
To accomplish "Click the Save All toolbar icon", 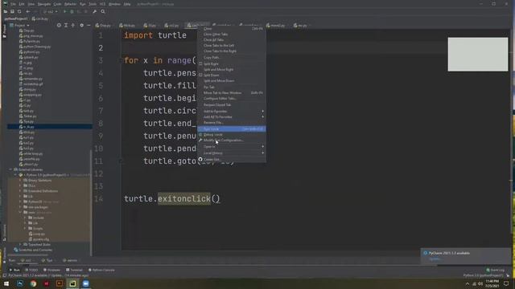I will (x=12, y=11).
